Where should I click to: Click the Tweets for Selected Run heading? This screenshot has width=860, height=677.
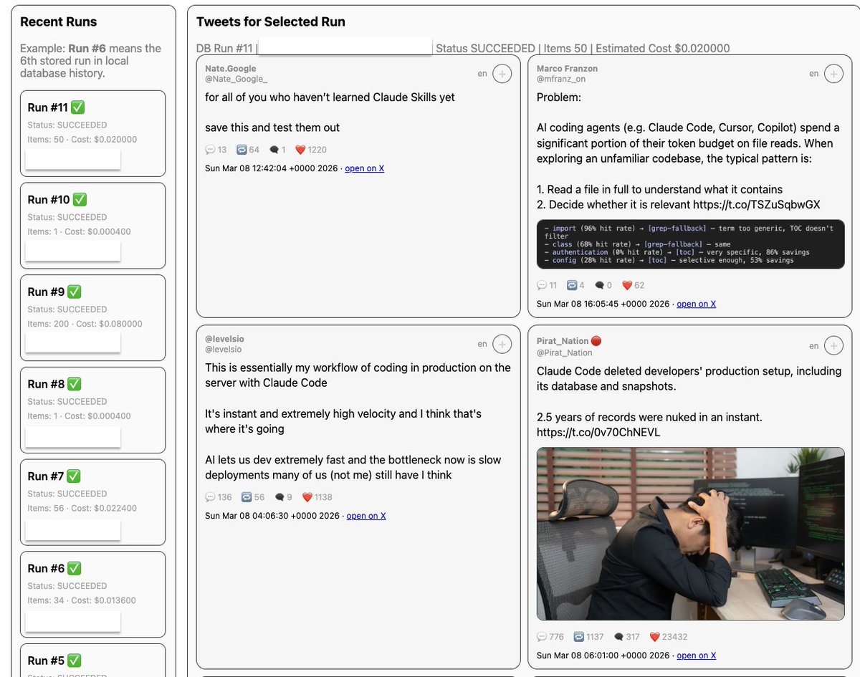(271, 22)
